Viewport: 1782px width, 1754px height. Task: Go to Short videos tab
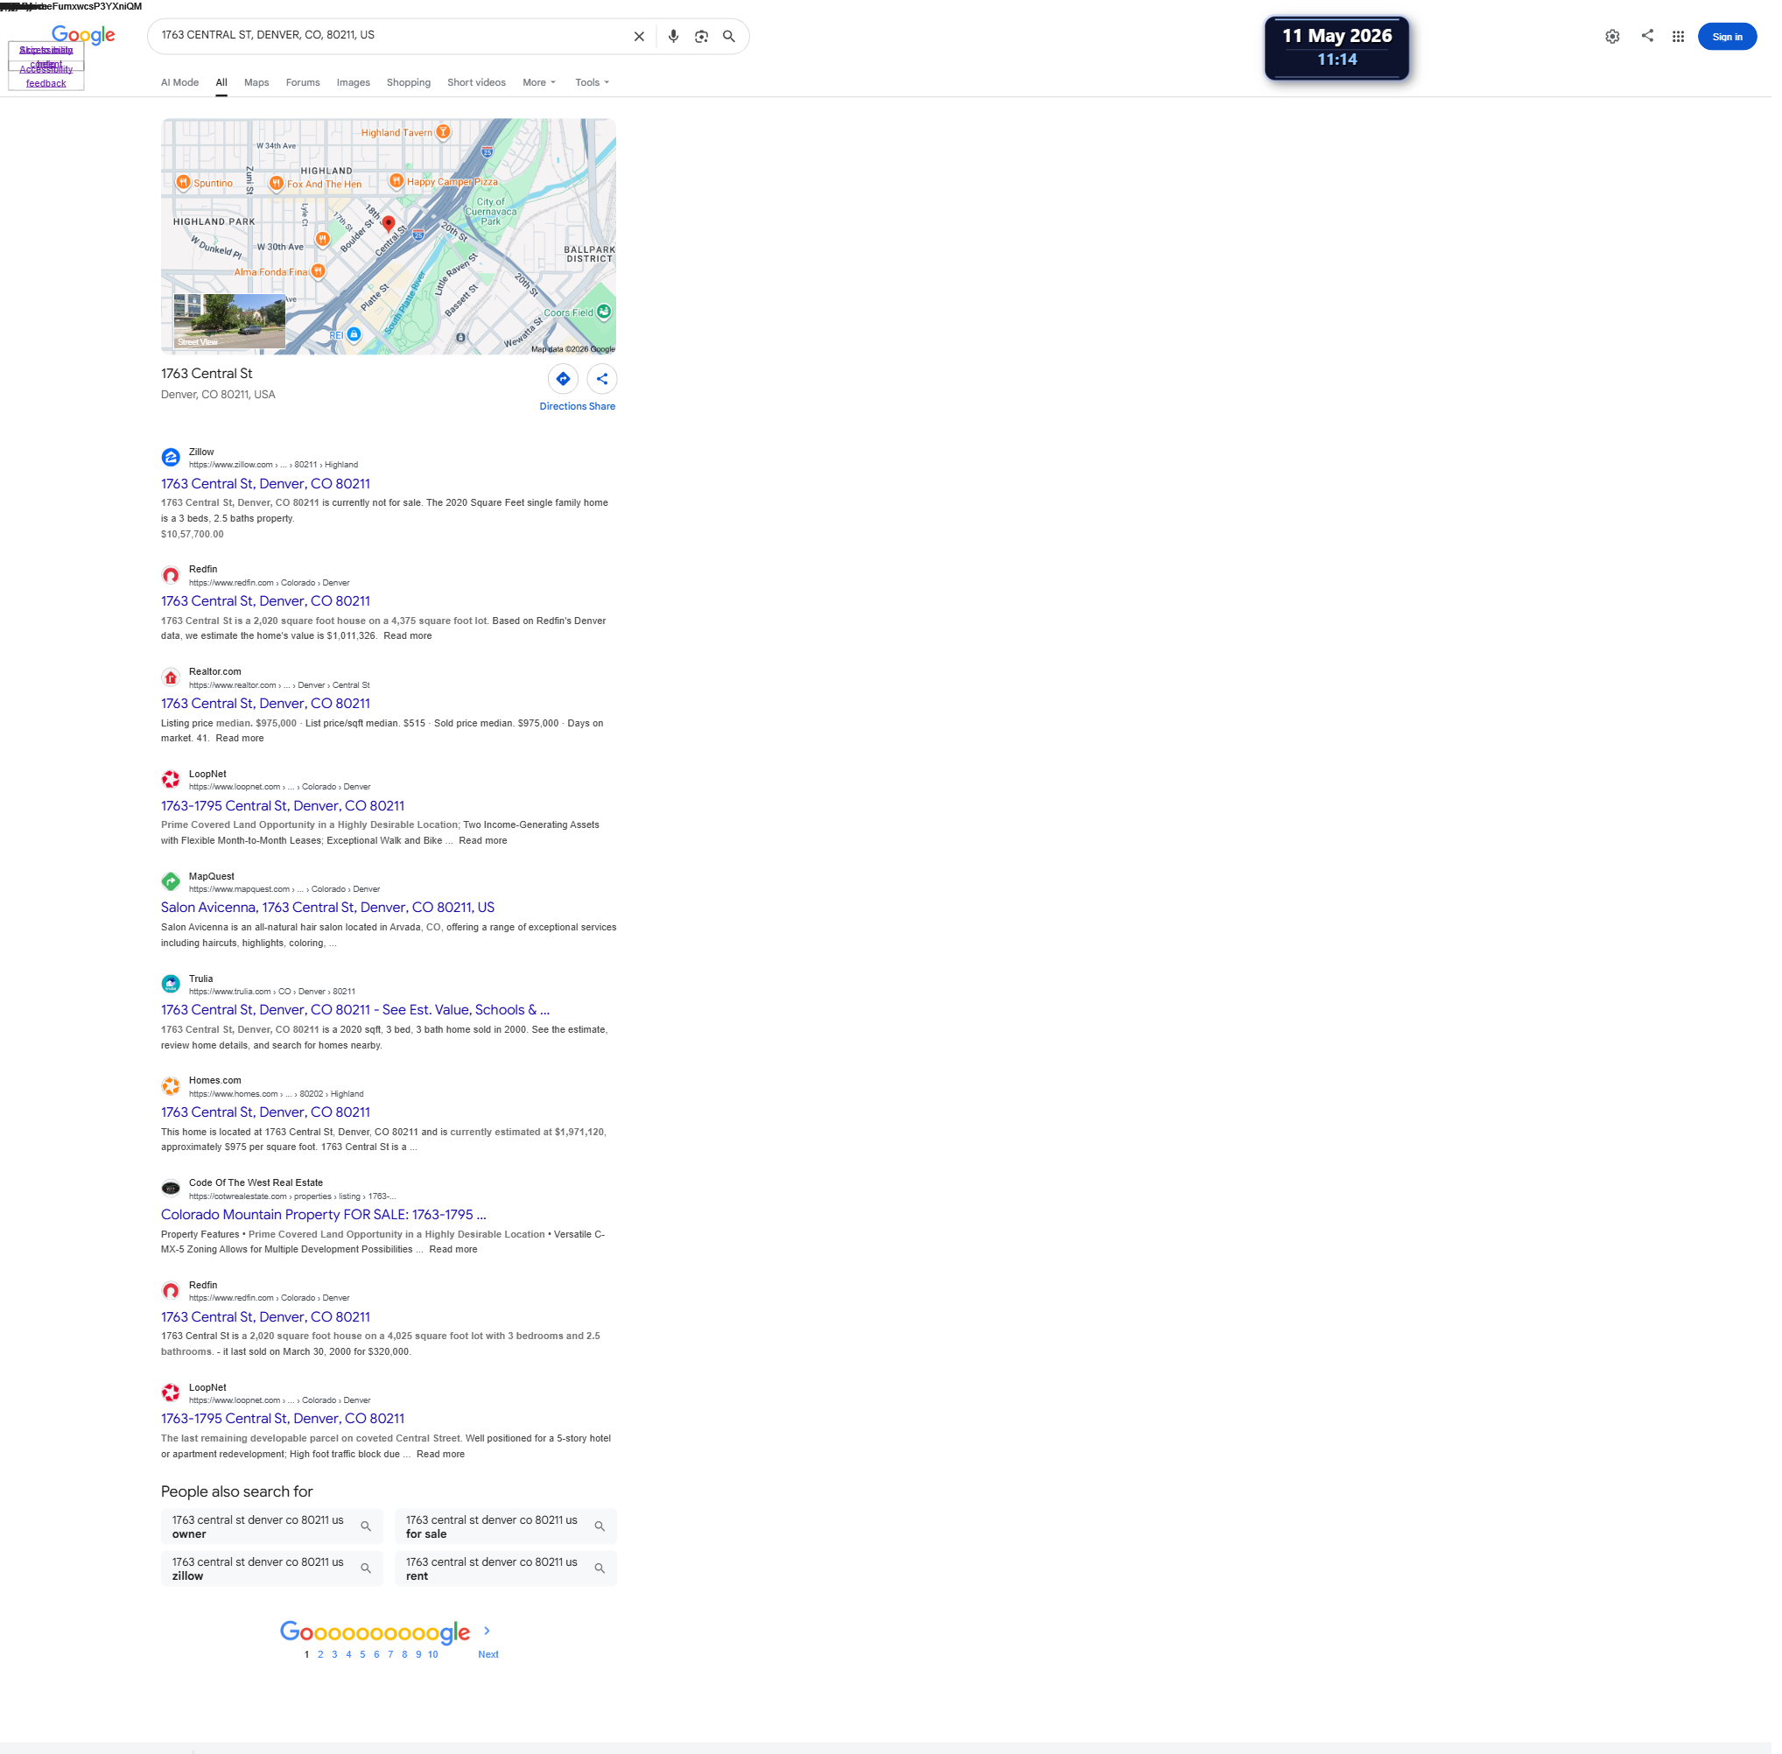point(476,83)
